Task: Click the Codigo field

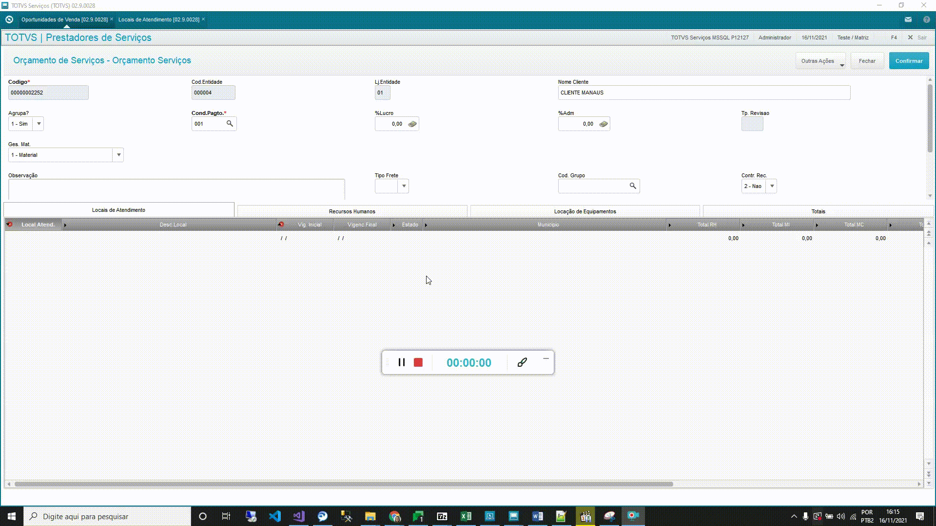Action: [x=48, y=93]
